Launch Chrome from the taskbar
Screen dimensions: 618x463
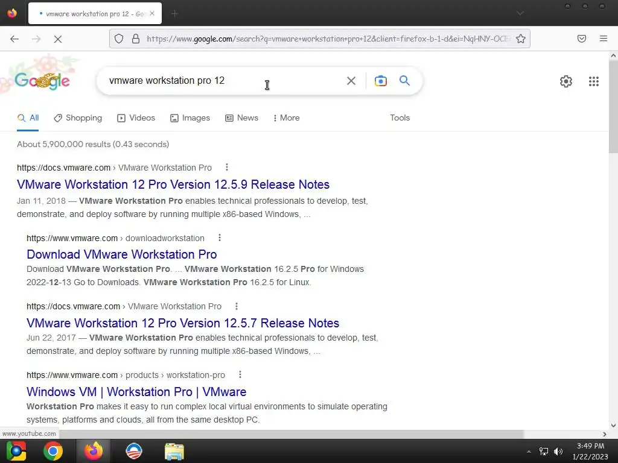(x=53, y=451)
